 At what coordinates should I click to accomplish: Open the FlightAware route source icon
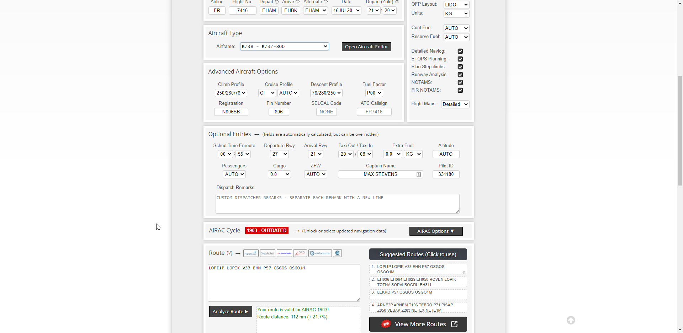[x=251, y=253]
